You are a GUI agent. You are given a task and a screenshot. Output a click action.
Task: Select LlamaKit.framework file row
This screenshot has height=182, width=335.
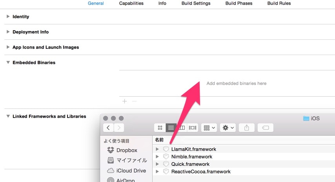pos(244,149)
